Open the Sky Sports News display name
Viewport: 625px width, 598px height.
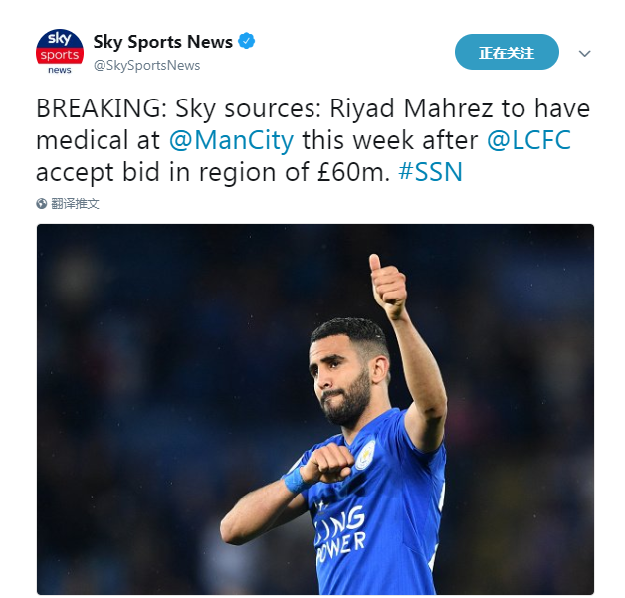point(162,42)
